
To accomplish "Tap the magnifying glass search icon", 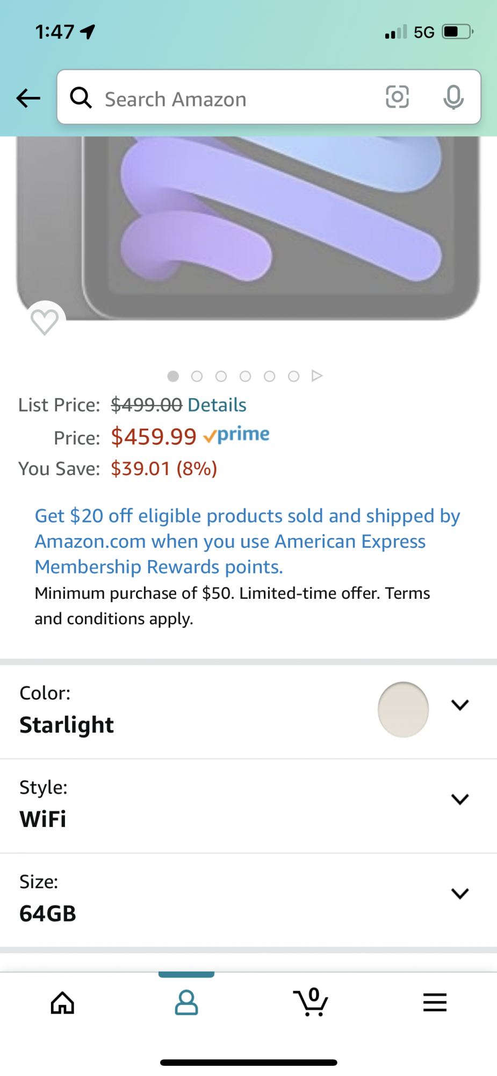I will click(x=81, y=98).
